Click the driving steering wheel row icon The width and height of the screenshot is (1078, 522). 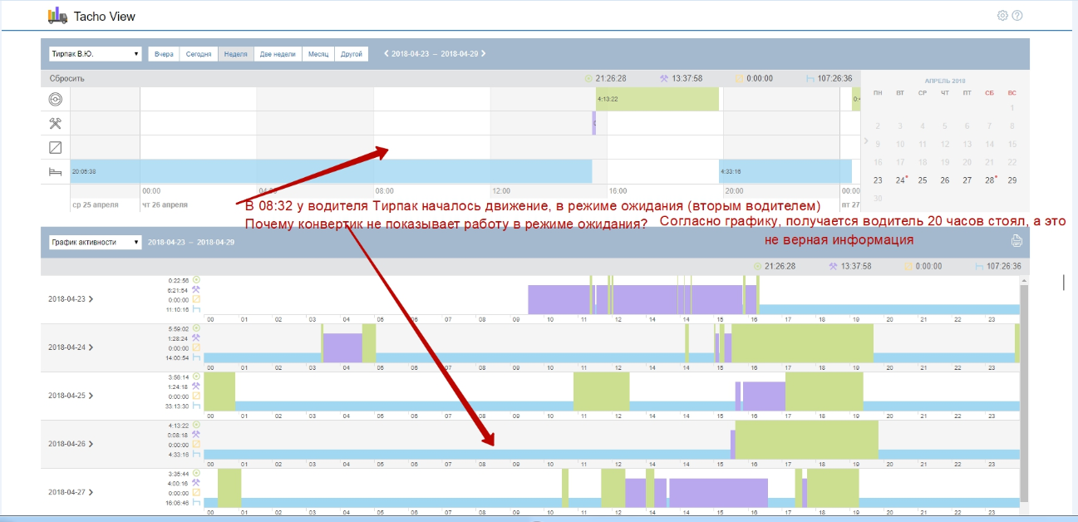pos(56,100)
